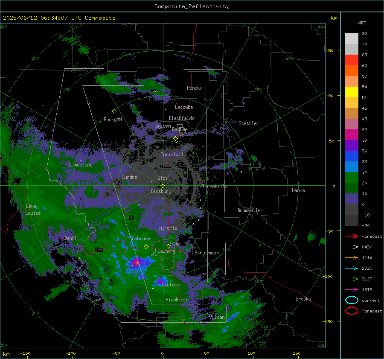Click the white 04DK arrow in legend
This screenshot has width=384, height=359.
tap(352, 247)
